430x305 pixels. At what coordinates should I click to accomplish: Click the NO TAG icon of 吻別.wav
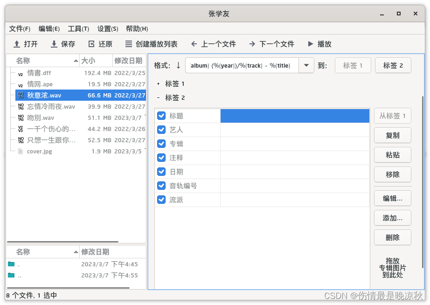click(21, 118)
